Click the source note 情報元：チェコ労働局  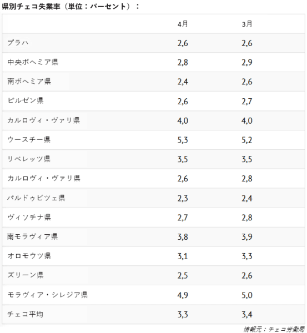point(274,329)
